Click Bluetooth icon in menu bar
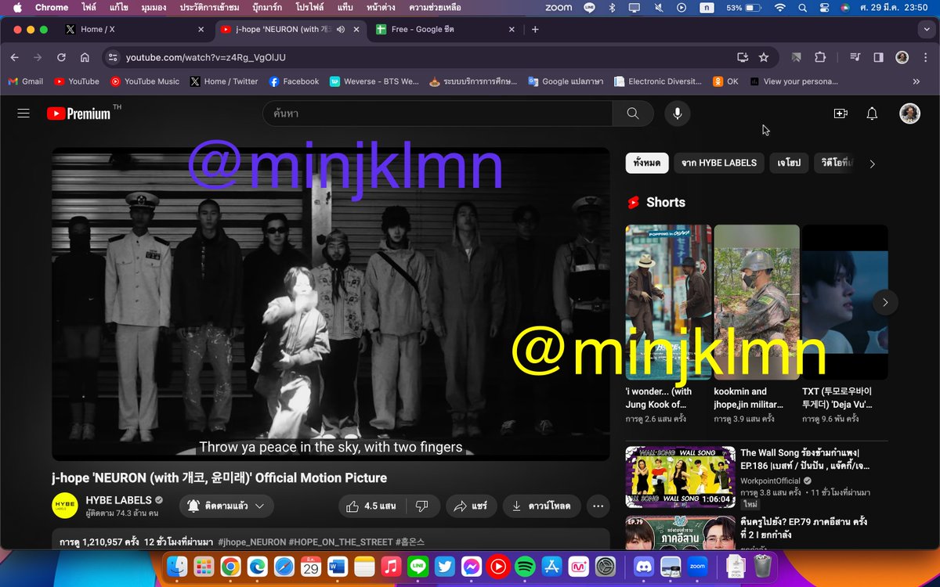Screen dimensions: 940x587 (x=612, y=7)
